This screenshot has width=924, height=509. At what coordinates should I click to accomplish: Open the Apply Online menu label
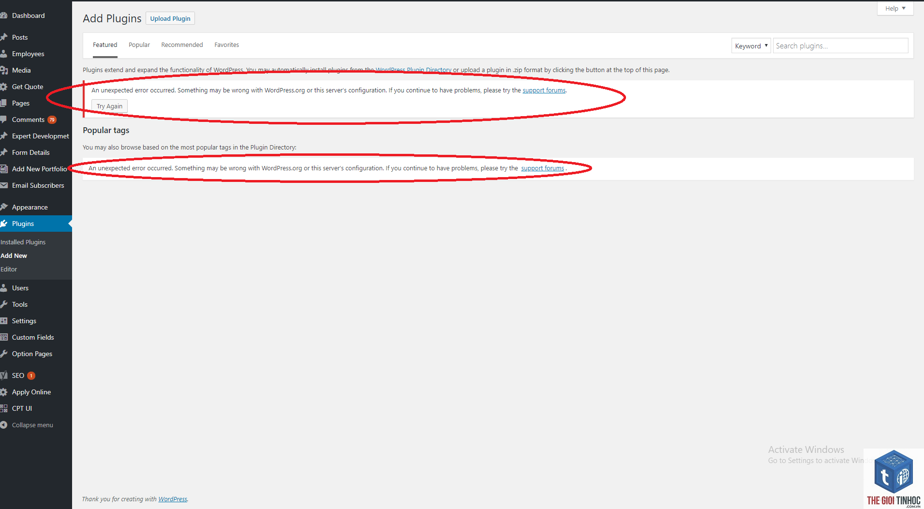click(31, 392)
